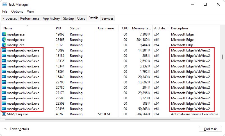Open the Options menu
225x136 pixels.
click(17, 11)
